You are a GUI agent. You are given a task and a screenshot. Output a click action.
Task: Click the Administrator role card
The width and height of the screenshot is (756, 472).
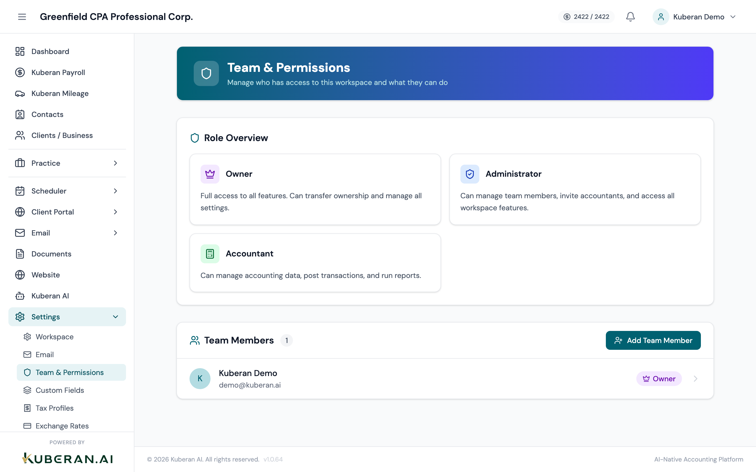point(575,189)
